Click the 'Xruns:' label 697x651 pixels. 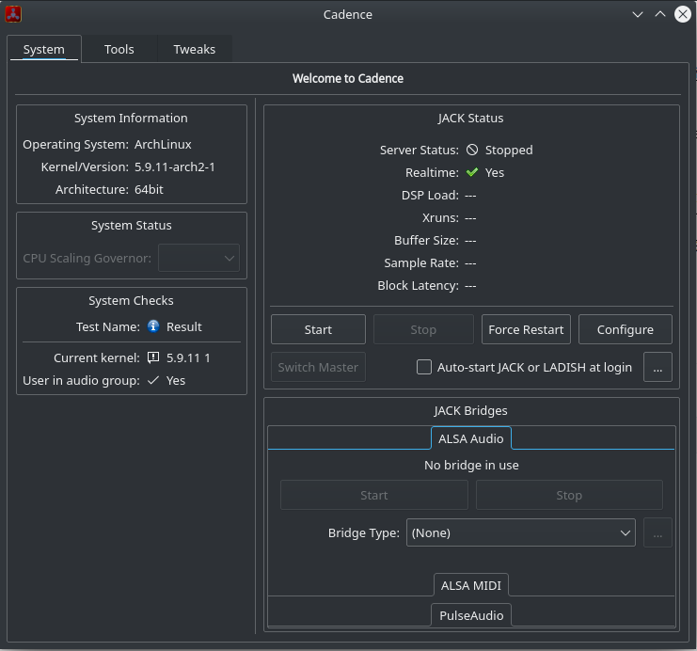click(x=440, y=218)
